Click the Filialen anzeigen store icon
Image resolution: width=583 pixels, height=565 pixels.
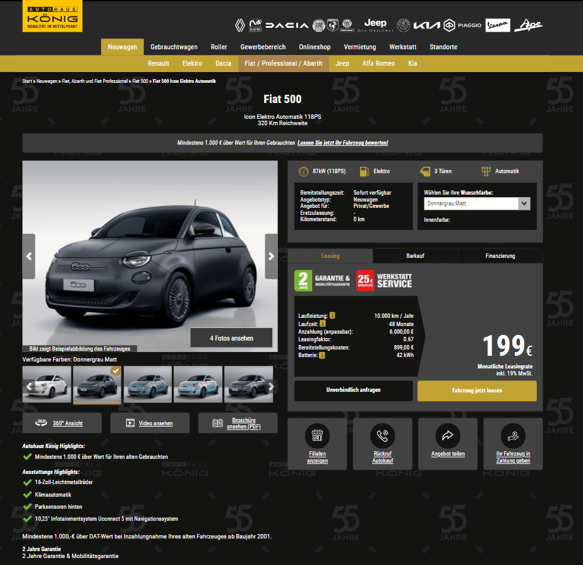tap(317, 435)
